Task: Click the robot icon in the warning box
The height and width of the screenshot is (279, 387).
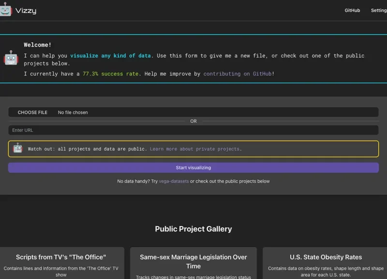Action: click(18, 149)
